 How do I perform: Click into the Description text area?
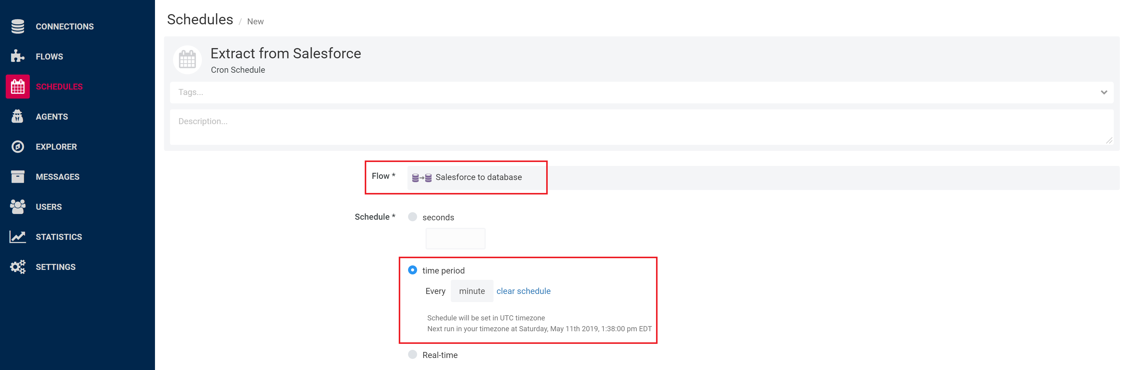coord(641,127)
